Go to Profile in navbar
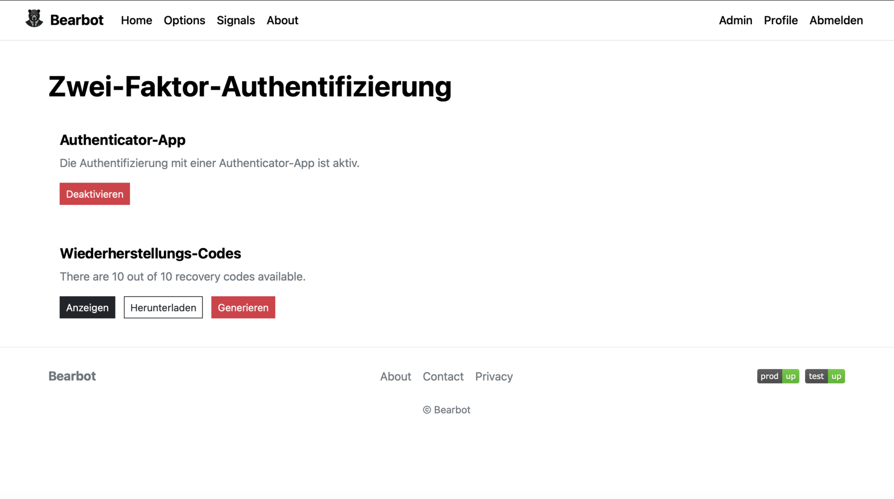The width and height of the screenshot is (894, 499). coord(780,20)
